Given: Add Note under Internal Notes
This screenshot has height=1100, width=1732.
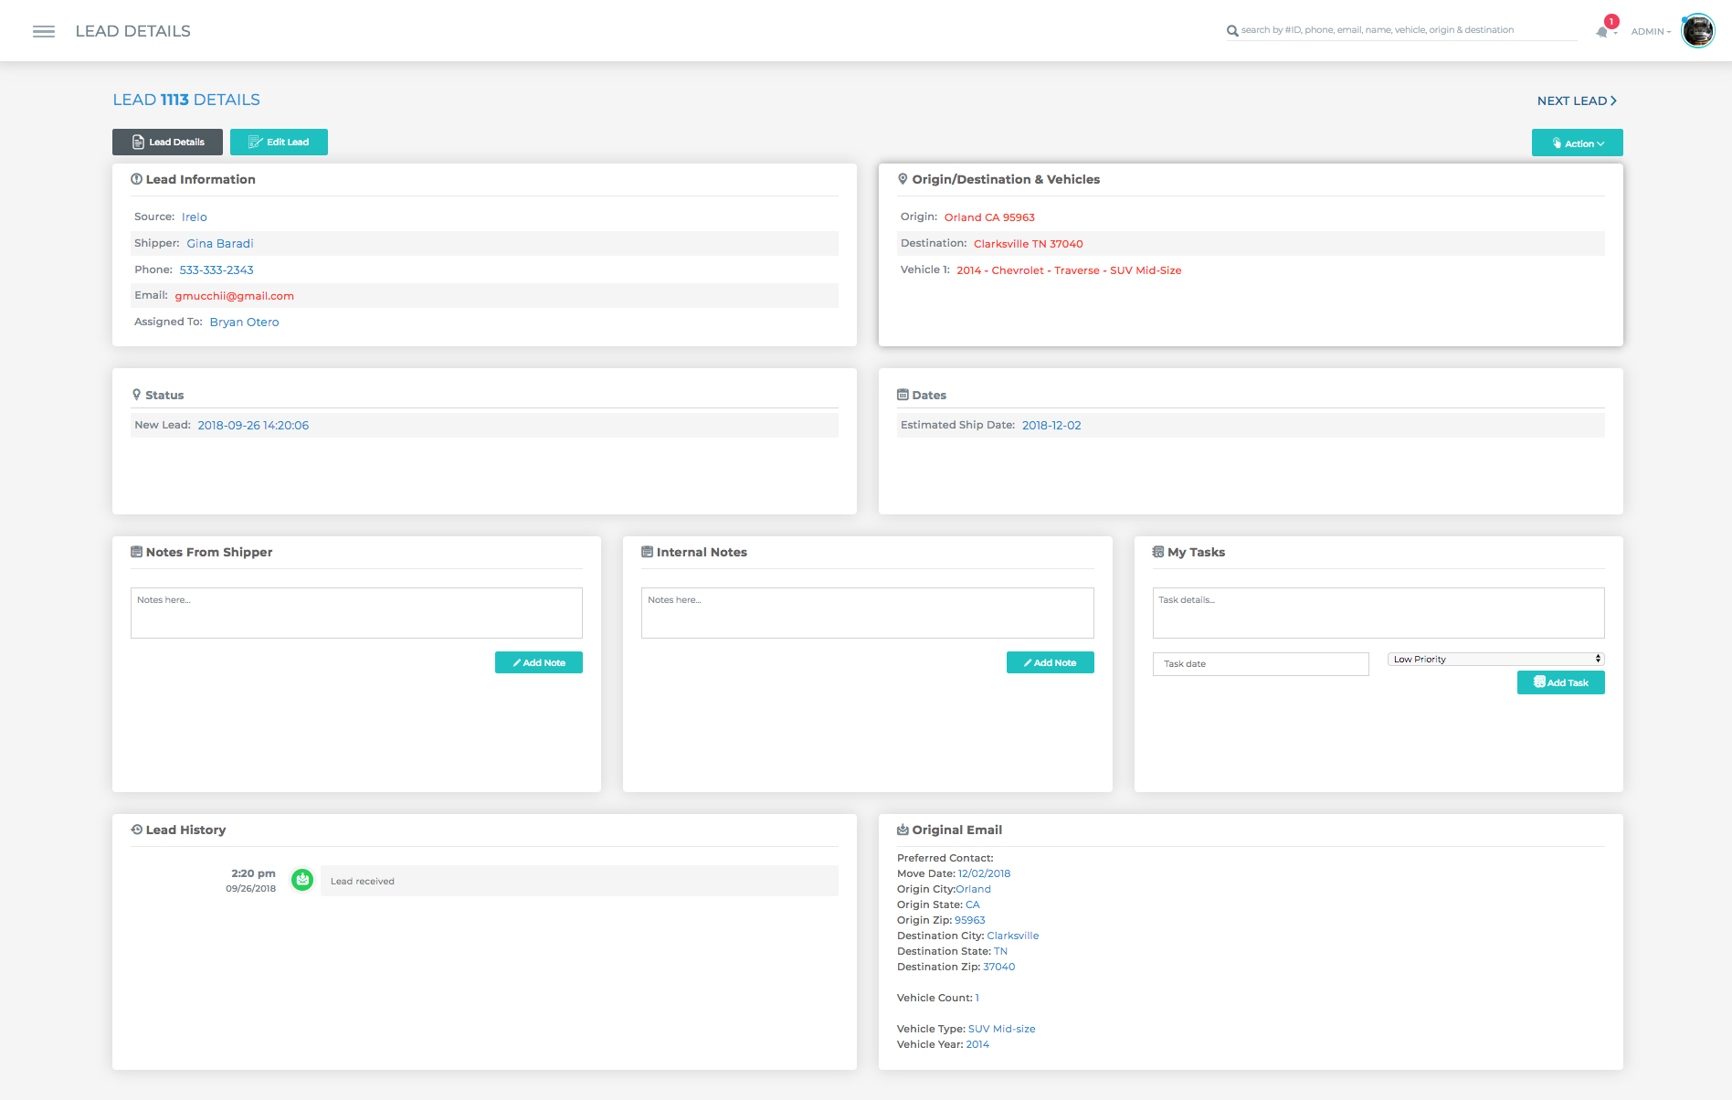Looking at the screenshot, I should pyautogui.click(x=1051, y=662).
